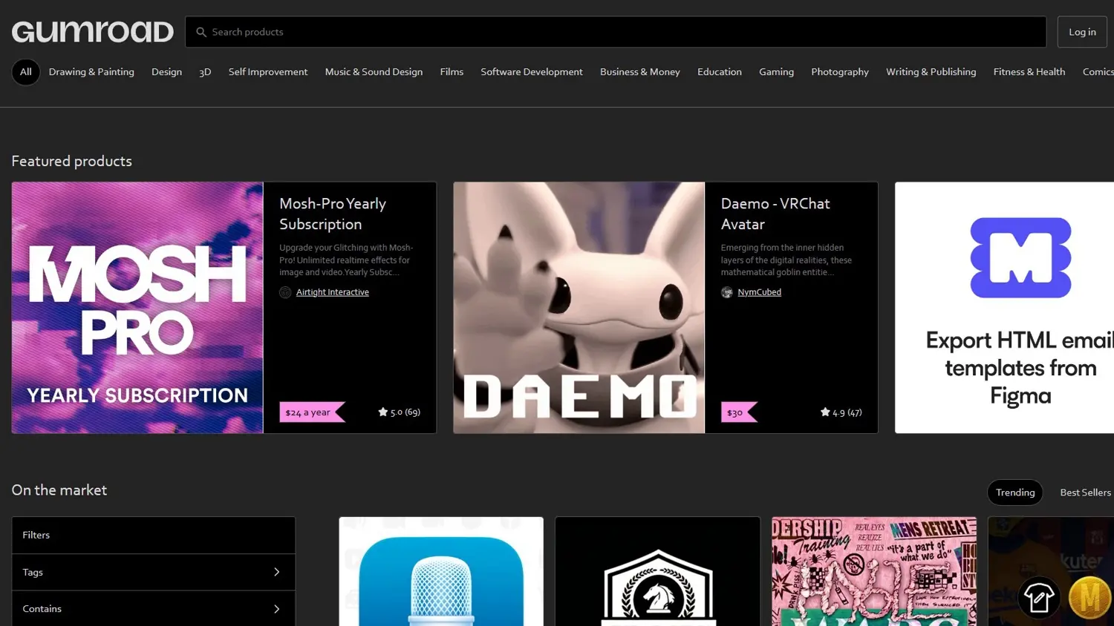This screenshot has width=1114, height=626.
Task: Click the Filters header
Action: click(154, 535)
